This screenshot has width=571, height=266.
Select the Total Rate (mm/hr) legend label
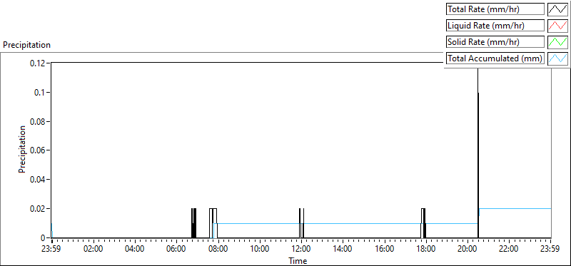pyautogui.click(x=495, y=9)
